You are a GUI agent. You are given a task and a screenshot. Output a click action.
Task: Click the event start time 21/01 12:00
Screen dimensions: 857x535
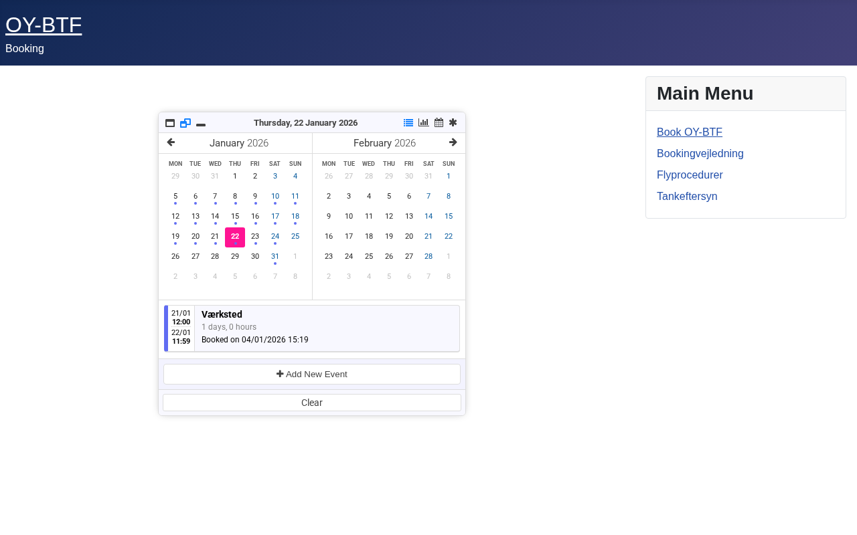pyautogui.click(x=181, y=318)
